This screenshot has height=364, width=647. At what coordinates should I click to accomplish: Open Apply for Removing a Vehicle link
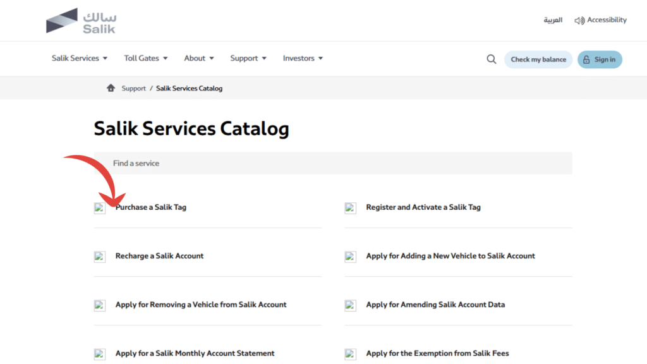click(x=201, y=305)
